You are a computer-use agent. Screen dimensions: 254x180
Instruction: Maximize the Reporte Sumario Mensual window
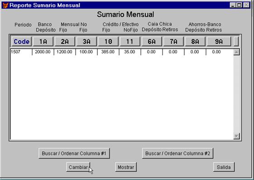[239, 5]
